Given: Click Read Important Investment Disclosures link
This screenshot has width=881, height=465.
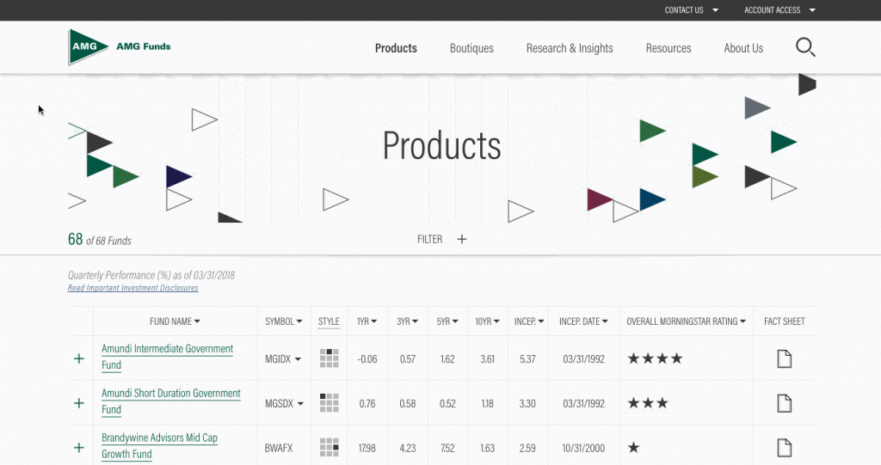Looking at the screenshot, I should 133,288.
